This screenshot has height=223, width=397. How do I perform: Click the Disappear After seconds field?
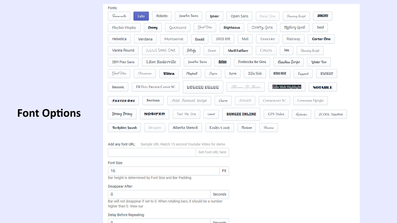[159, 194]
